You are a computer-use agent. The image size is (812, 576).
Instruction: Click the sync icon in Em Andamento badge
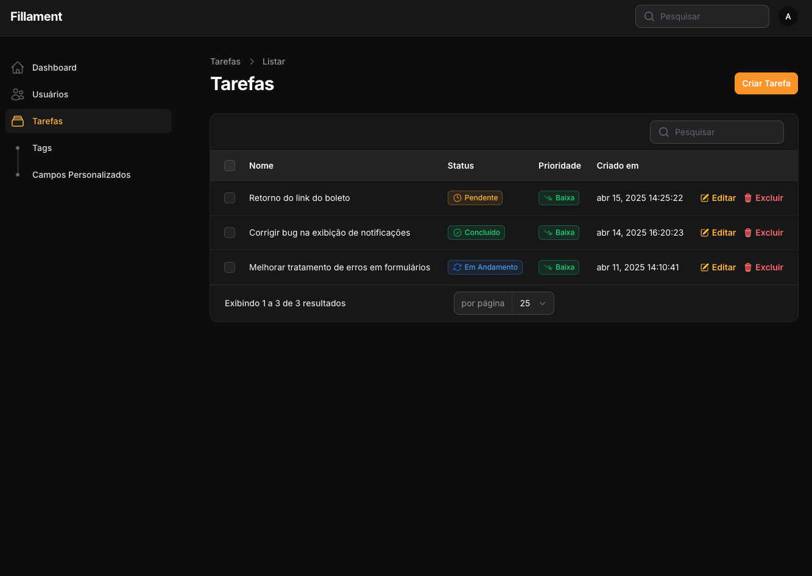[457, 267]
